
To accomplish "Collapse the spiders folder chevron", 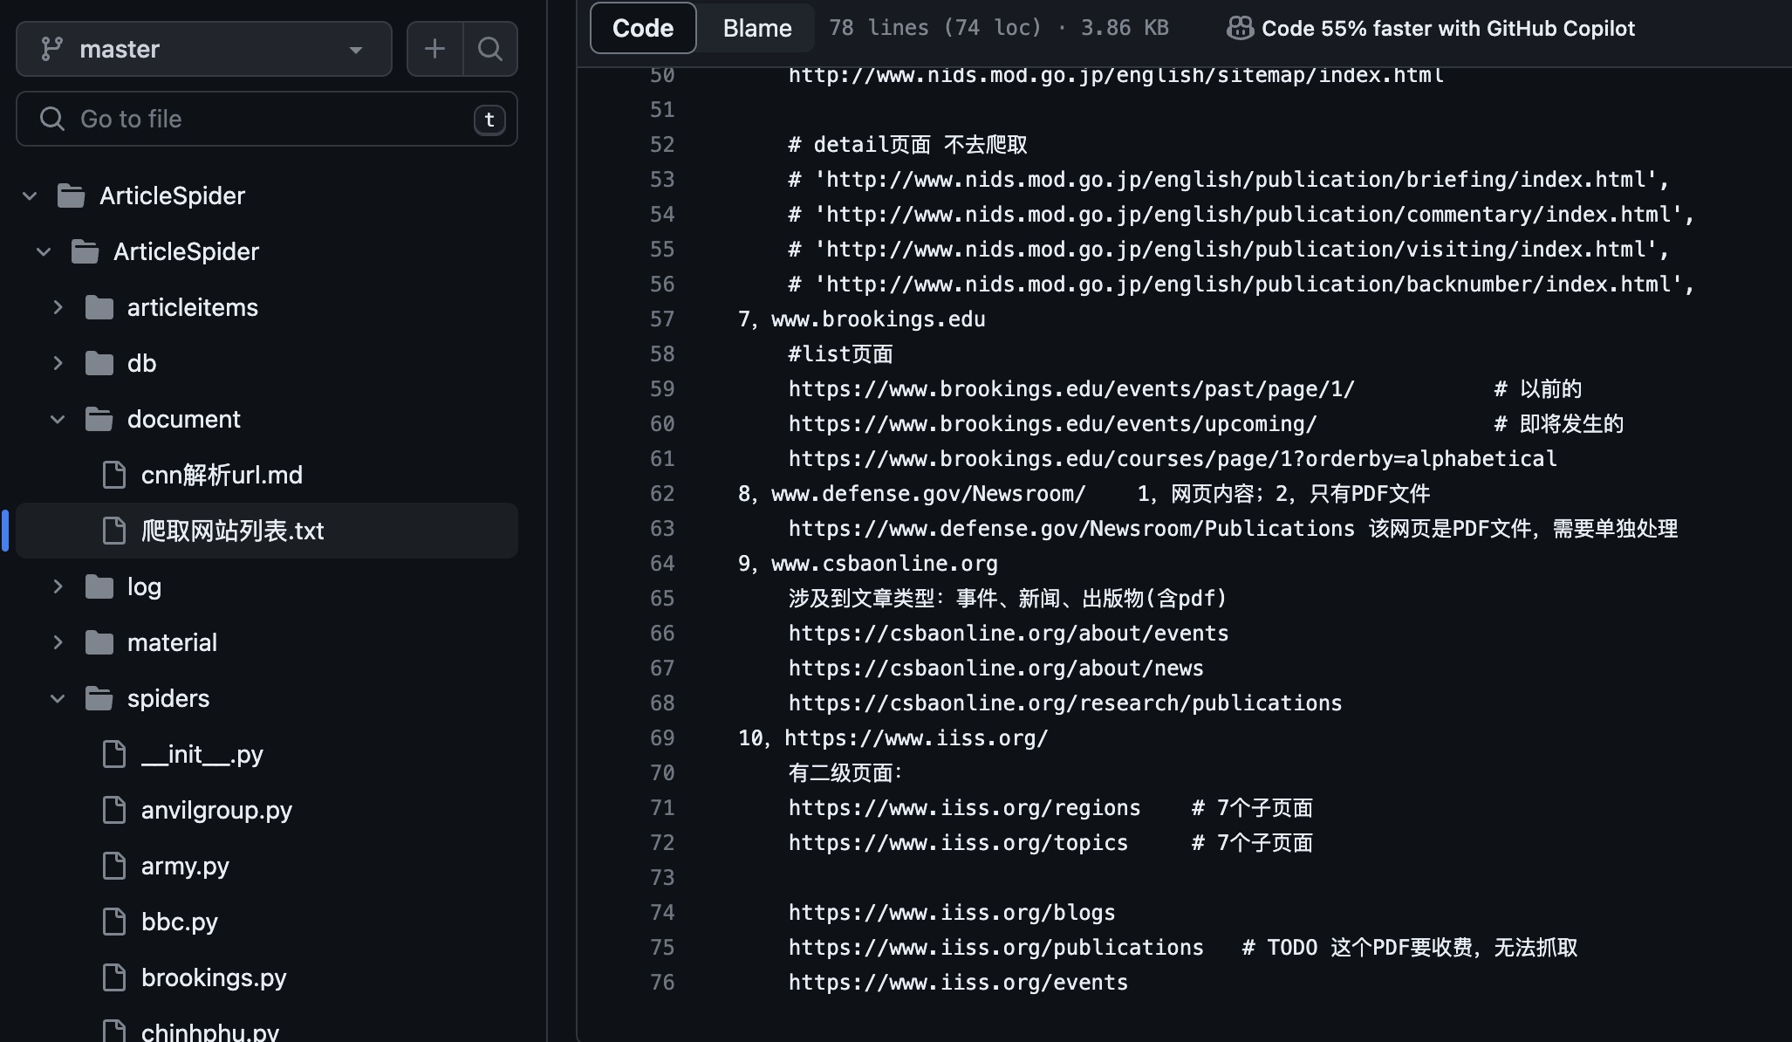I will pos(58,698).
